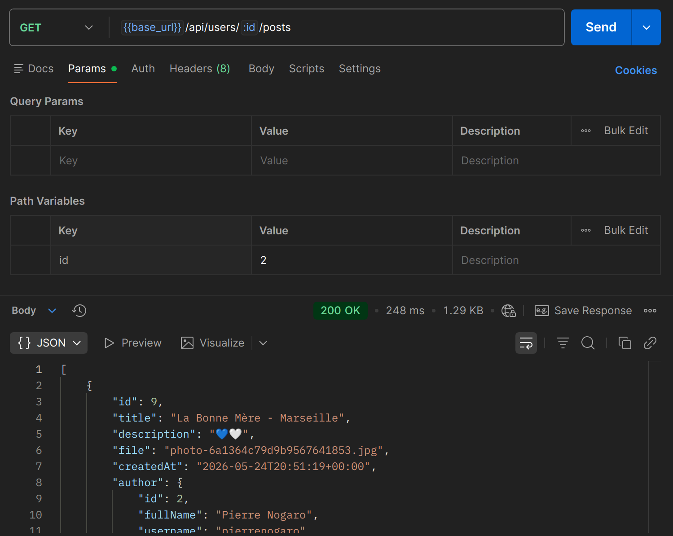Screen dimensions: 673x536
Task: Edit the id path variable value 2
Action: coord(352,260)
